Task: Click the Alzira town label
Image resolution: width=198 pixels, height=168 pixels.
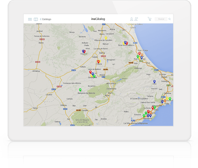Action: pyautogui.click(x=112, y=29)
